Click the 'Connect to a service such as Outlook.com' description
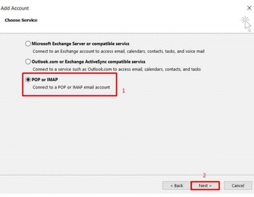 coord(117,69)
